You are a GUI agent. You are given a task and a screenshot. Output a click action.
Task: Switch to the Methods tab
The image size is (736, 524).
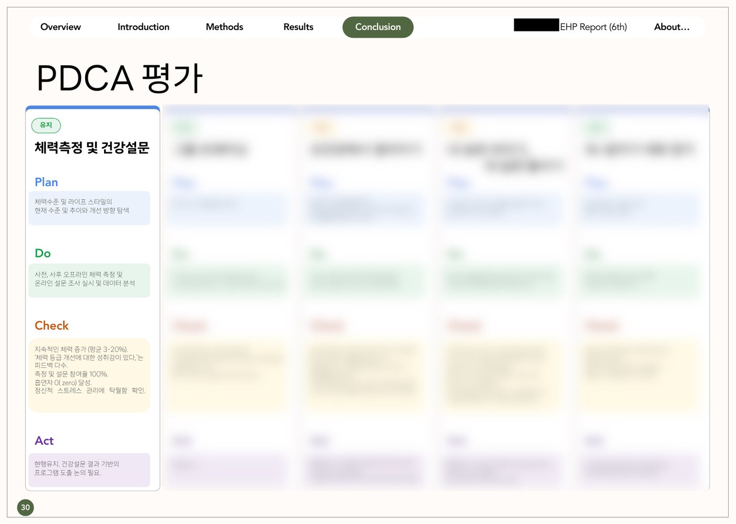[x=224, y=27]
